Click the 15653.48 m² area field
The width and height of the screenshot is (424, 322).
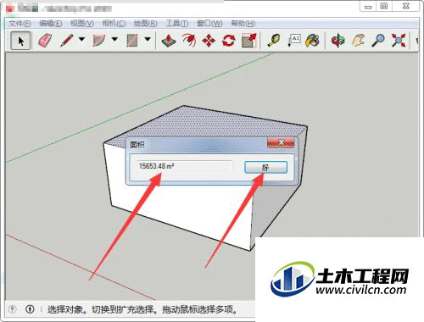[184, 166]
